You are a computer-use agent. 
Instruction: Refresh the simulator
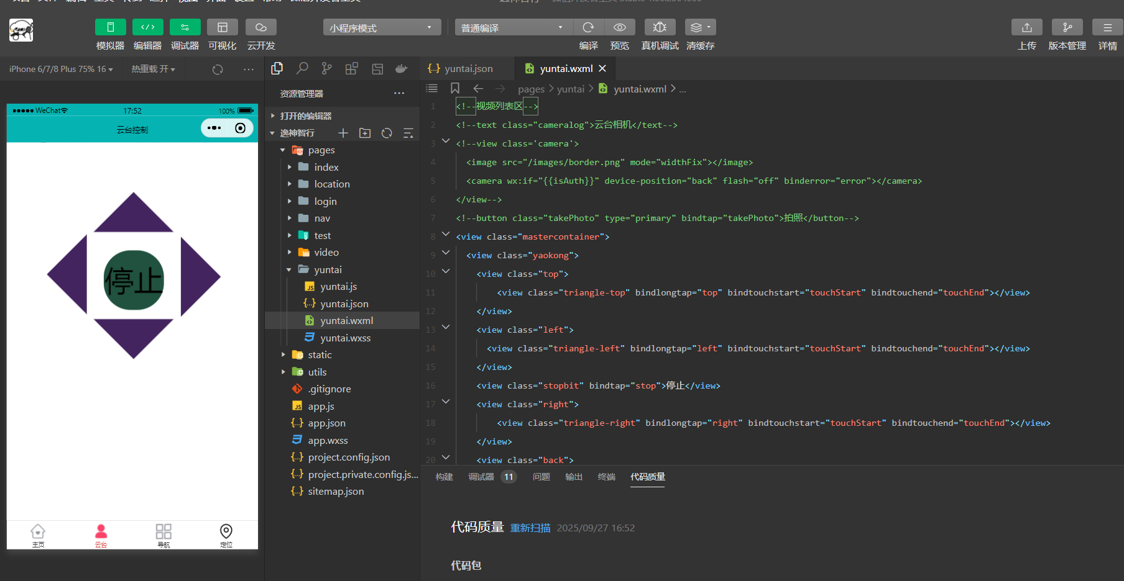[218, 70]
